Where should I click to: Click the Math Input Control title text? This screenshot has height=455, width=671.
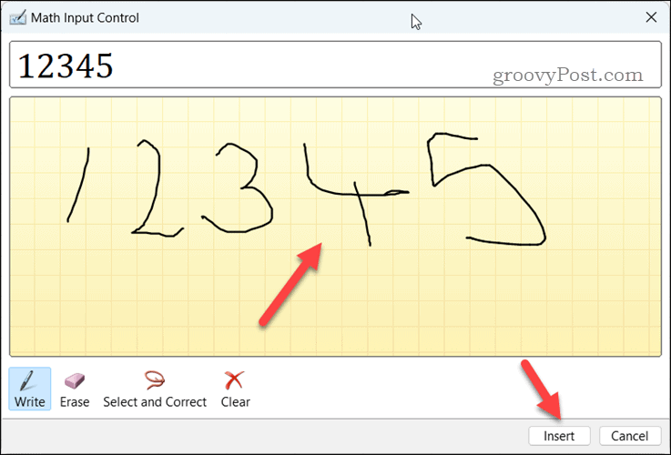85,18
